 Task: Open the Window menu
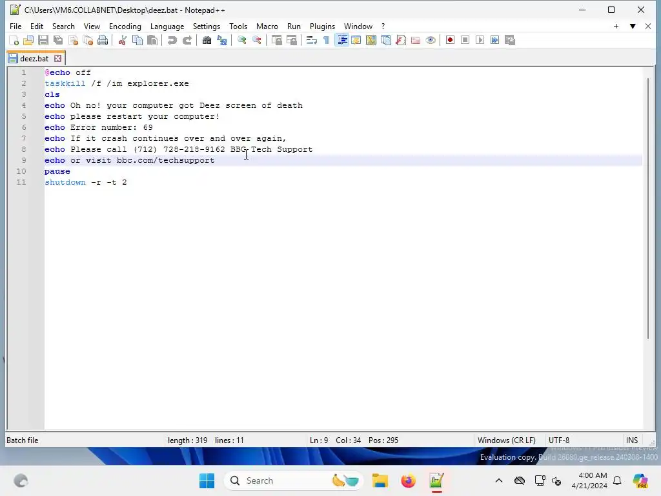pyautogui.click(x=358, y=26)
